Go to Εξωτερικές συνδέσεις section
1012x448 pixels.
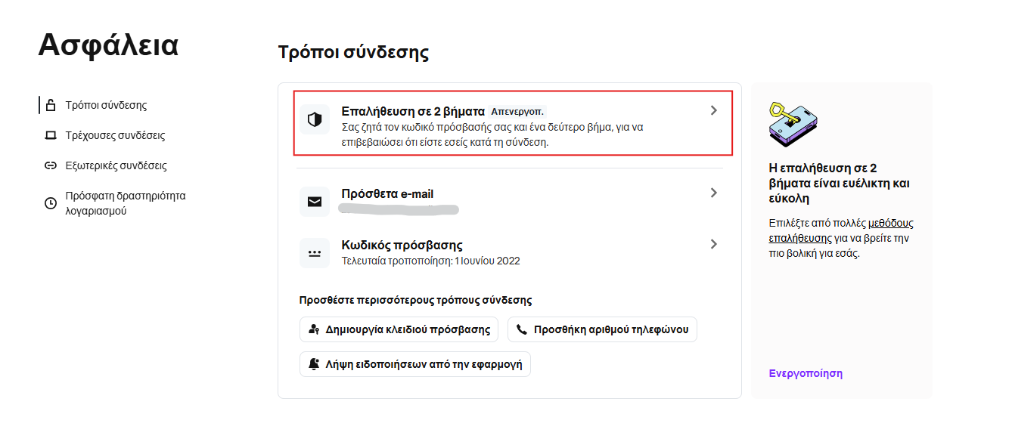click(116, 165)
